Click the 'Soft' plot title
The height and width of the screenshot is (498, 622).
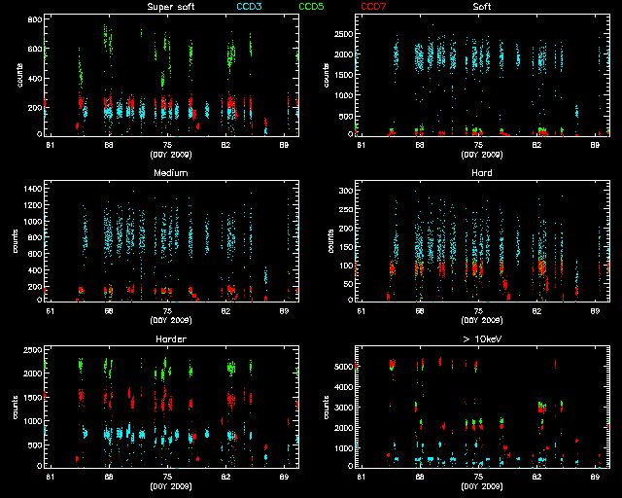pyautogui.click(x=481, y=7)
